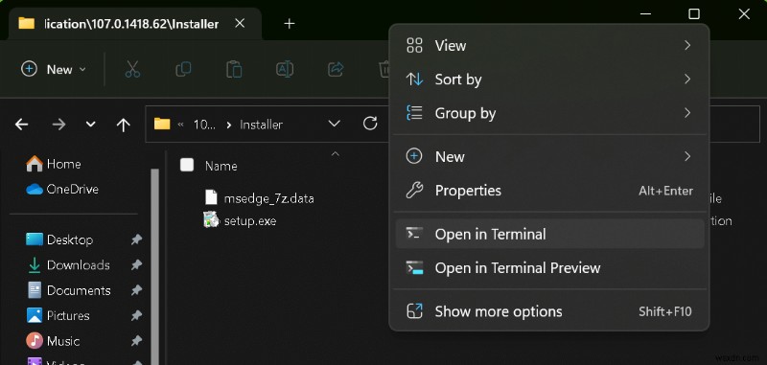Image resolution: width=767 pixels, height=365 pixels.
Task: Choose Open in Terminal
Action: tap(548, 234)
